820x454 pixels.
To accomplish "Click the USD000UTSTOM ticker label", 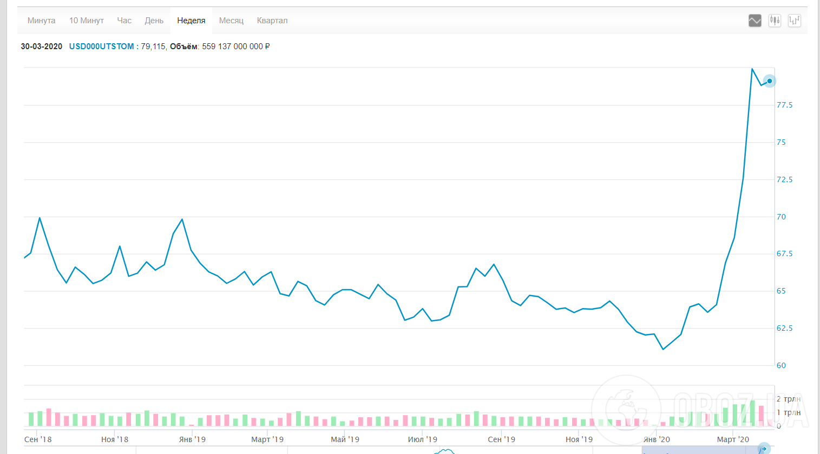I will pos(102,46).
